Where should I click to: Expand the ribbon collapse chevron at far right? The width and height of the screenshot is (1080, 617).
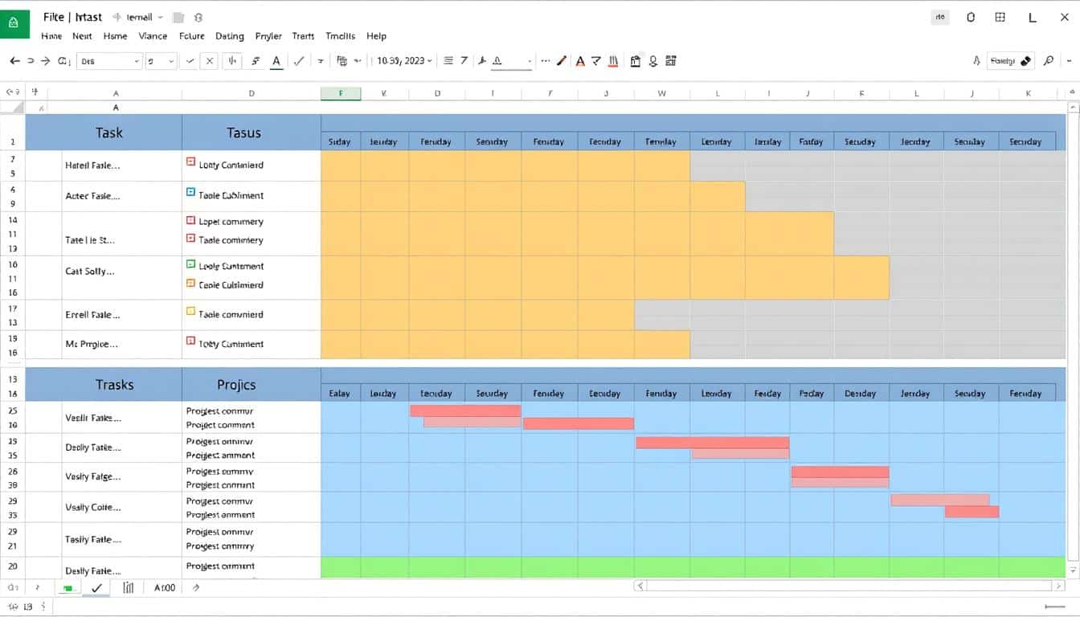1070,61
